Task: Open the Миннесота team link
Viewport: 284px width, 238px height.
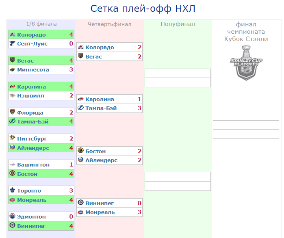Action: 33,69
